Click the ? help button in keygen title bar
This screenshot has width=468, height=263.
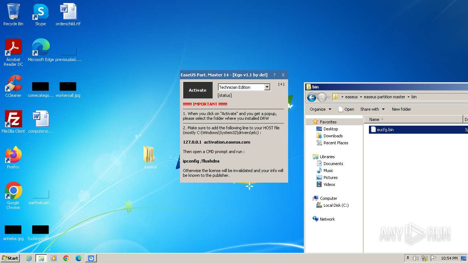(275, 75)
